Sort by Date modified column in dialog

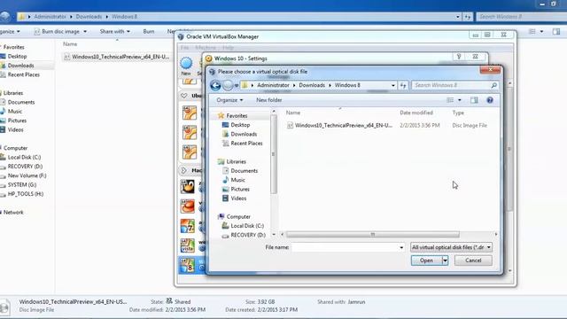pyautogui.click(x=416, y=113)
